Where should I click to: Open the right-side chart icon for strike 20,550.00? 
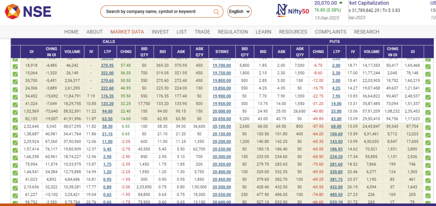428,195
